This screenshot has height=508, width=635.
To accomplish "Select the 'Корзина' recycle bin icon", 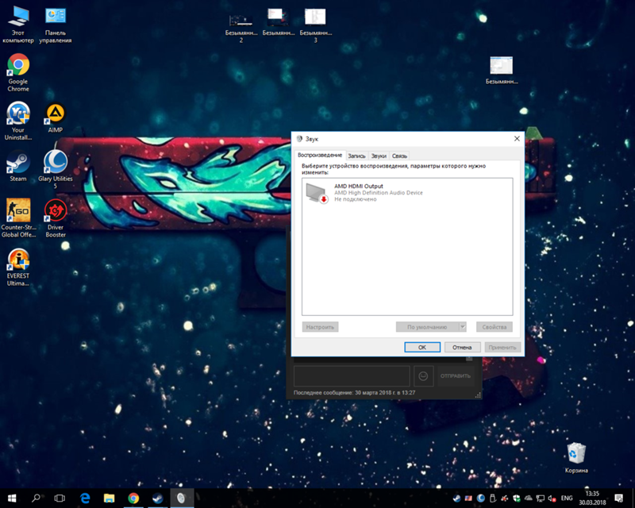I will [x=576, y=458].
